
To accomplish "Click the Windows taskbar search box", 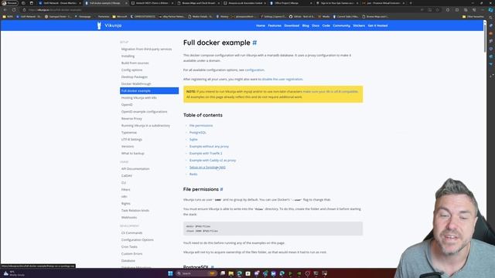I will point(196,273).
